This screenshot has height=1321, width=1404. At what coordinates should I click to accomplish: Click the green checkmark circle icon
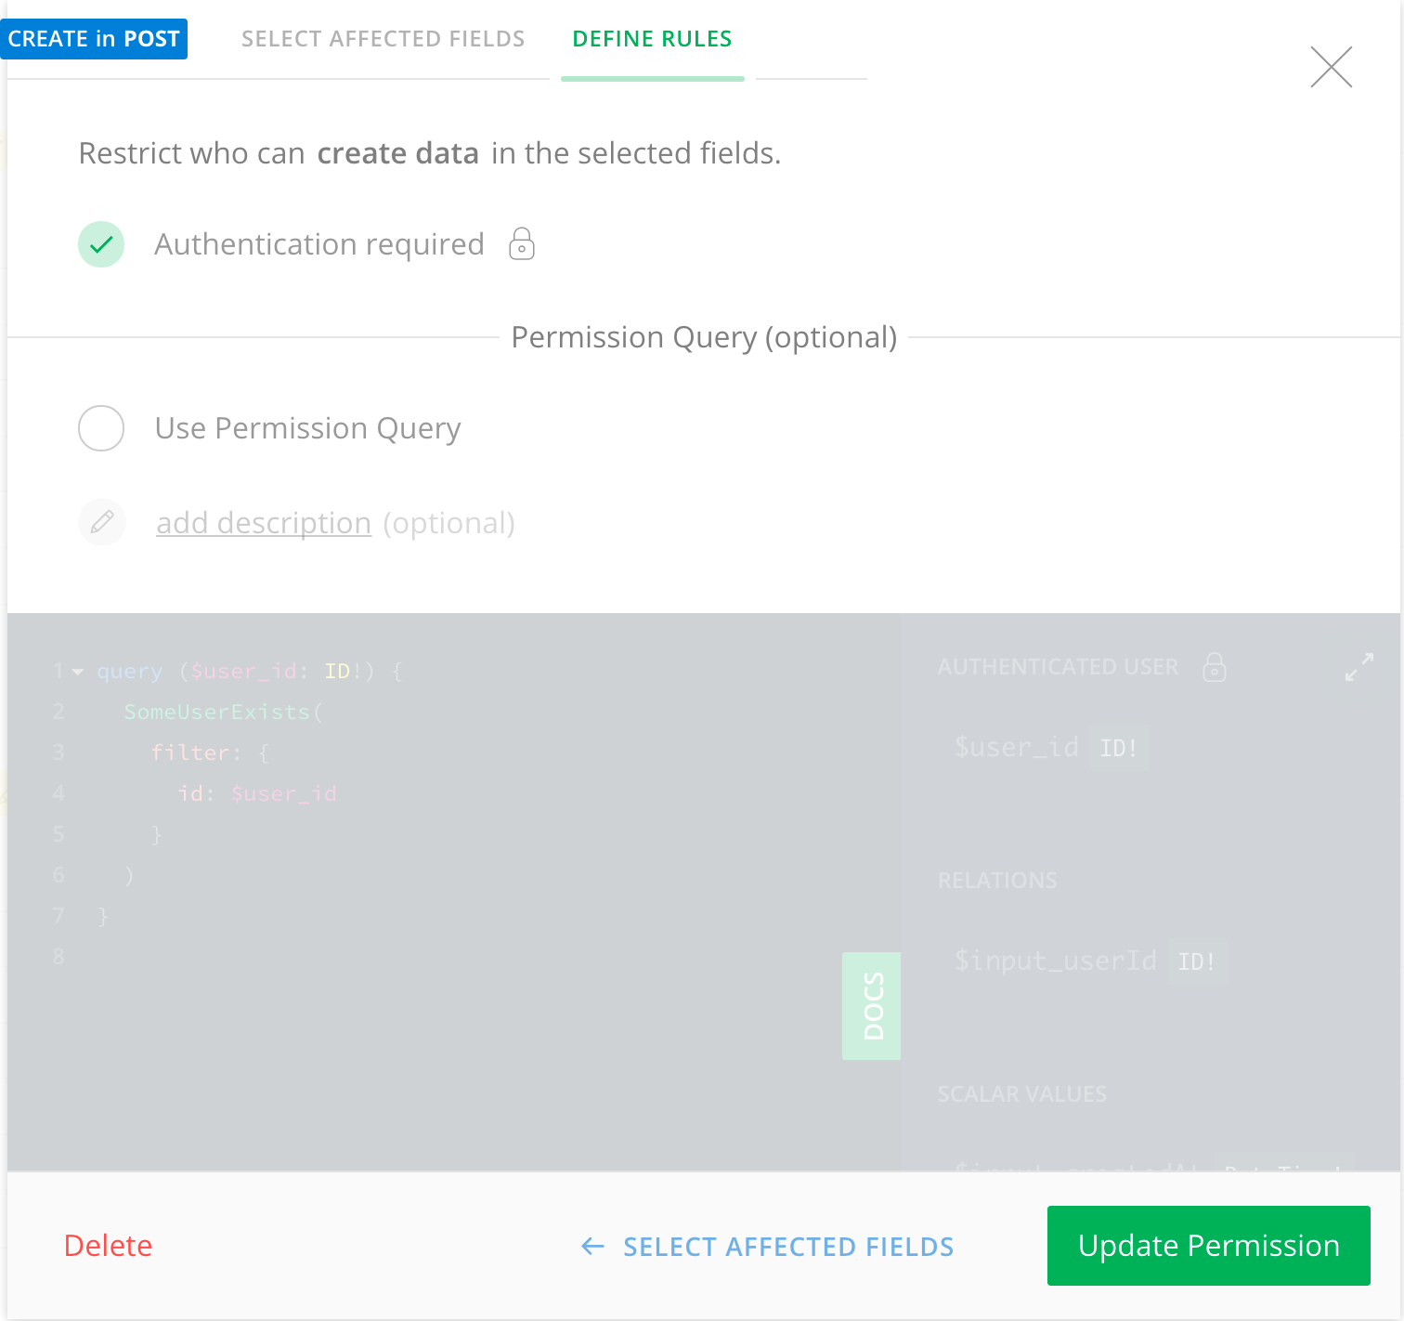101,243
